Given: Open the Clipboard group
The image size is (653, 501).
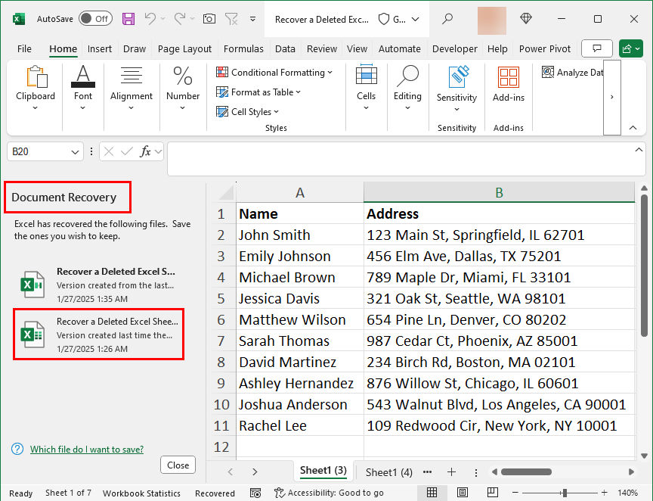Looking at the screenshot, I should coord(36,89).
